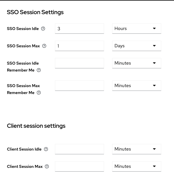
Task: Click the Client Session Max input field
Action: tap(79, 166)
